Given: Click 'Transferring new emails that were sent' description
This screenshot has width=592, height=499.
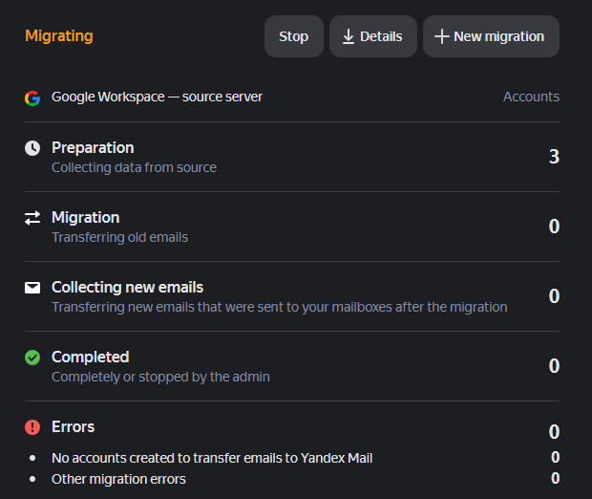Looking at the screenshot, I should pos(280,308).
